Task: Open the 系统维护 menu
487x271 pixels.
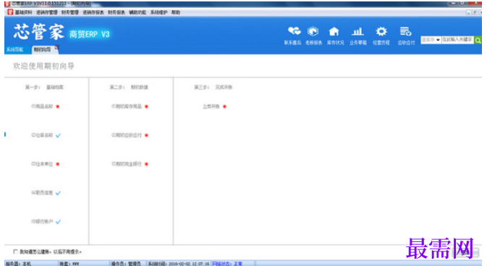Action: [158, 12]
